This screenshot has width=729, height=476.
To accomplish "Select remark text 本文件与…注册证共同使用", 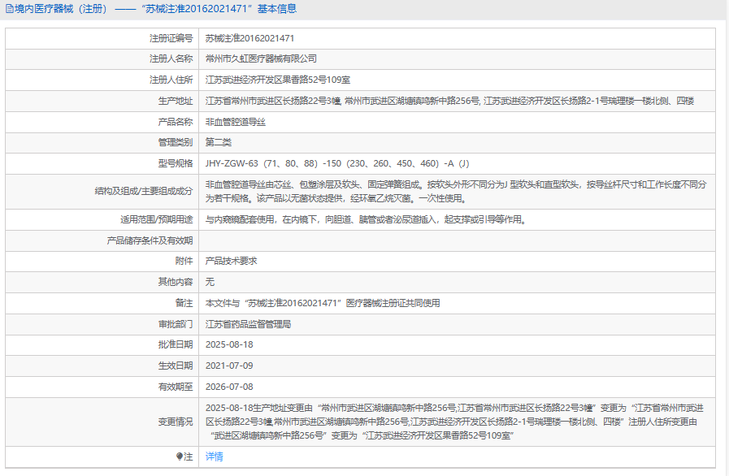I will (323, 303).
